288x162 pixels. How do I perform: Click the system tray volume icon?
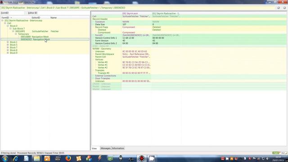tap(268, 158)
